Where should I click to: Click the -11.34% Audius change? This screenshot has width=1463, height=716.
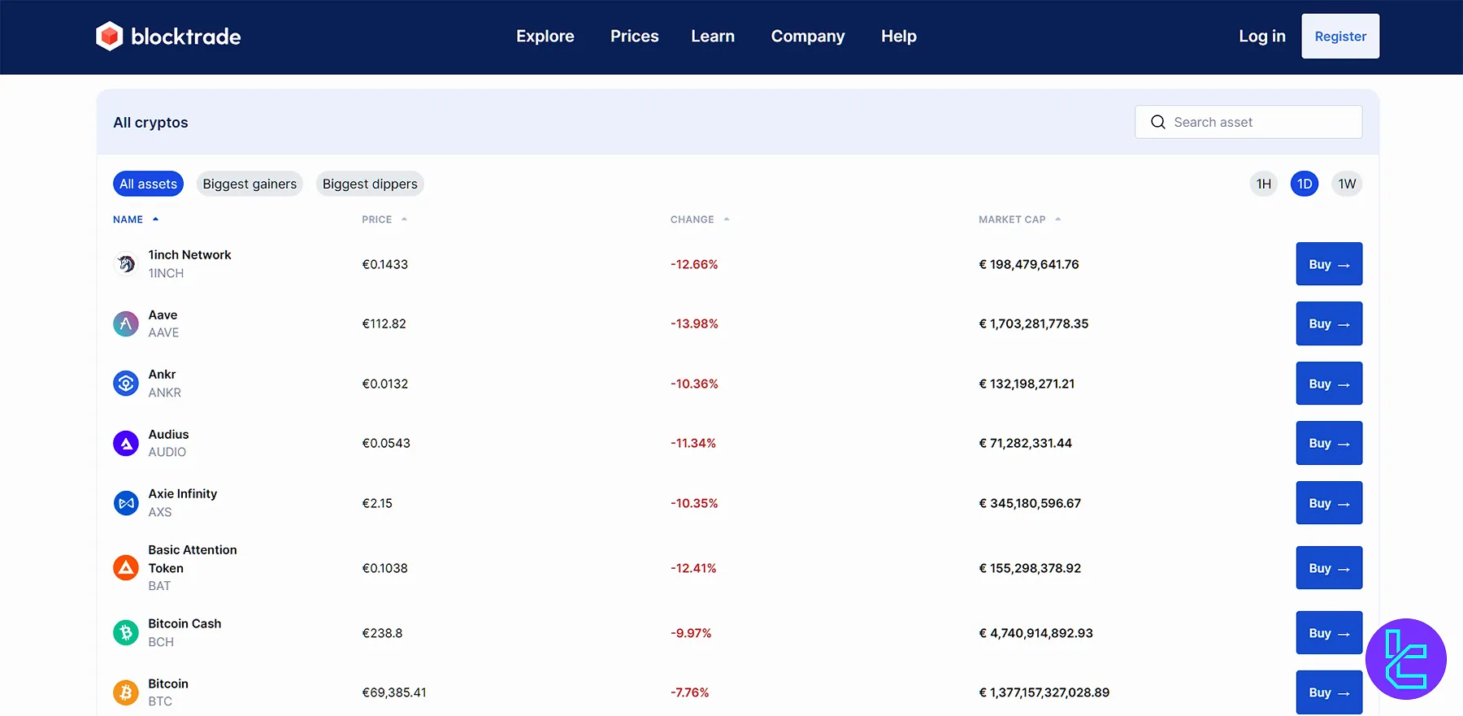[693, 443]
